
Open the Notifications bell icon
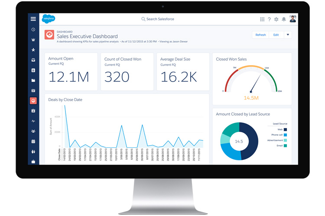pyautogui.click(x=284, y=19)
